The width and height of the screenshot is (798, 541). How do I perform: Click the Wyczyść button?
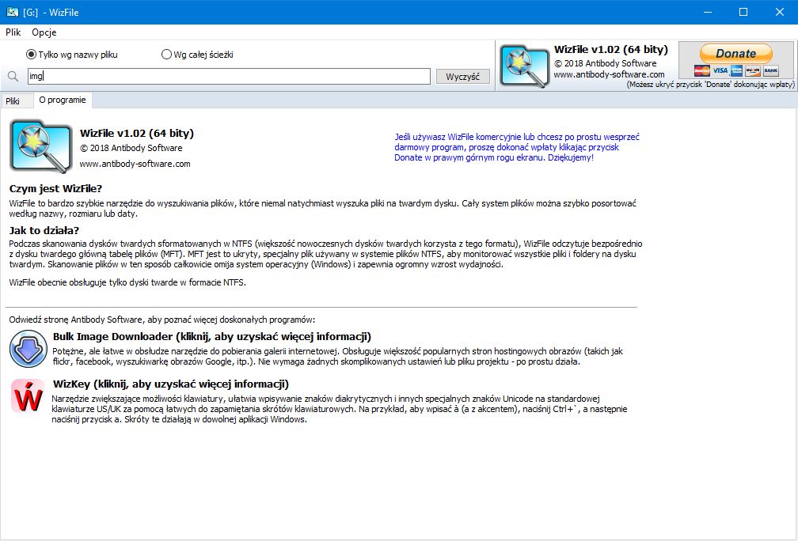coord(462,77)
